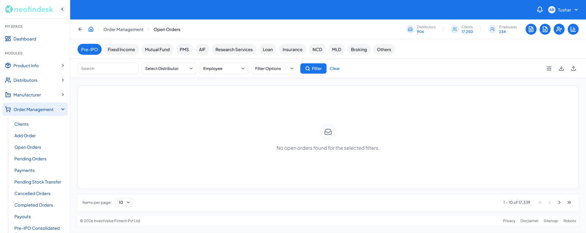This screenshot has width=586, height=233.
Task: Open Pending Stock Transfer item
Action: (x=38, y=182)
